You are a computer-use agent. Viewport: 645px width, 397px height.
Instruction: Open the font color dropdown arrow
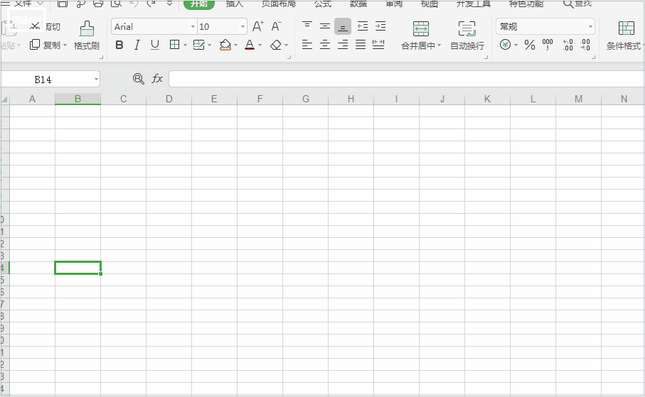(x=260, y=45)
